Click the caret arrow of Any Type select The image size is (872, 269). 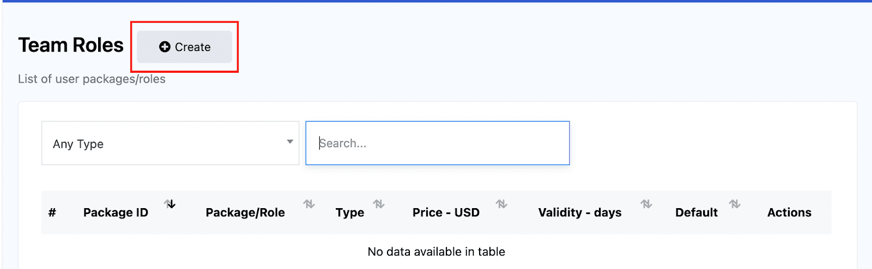[x=290, y=142]
